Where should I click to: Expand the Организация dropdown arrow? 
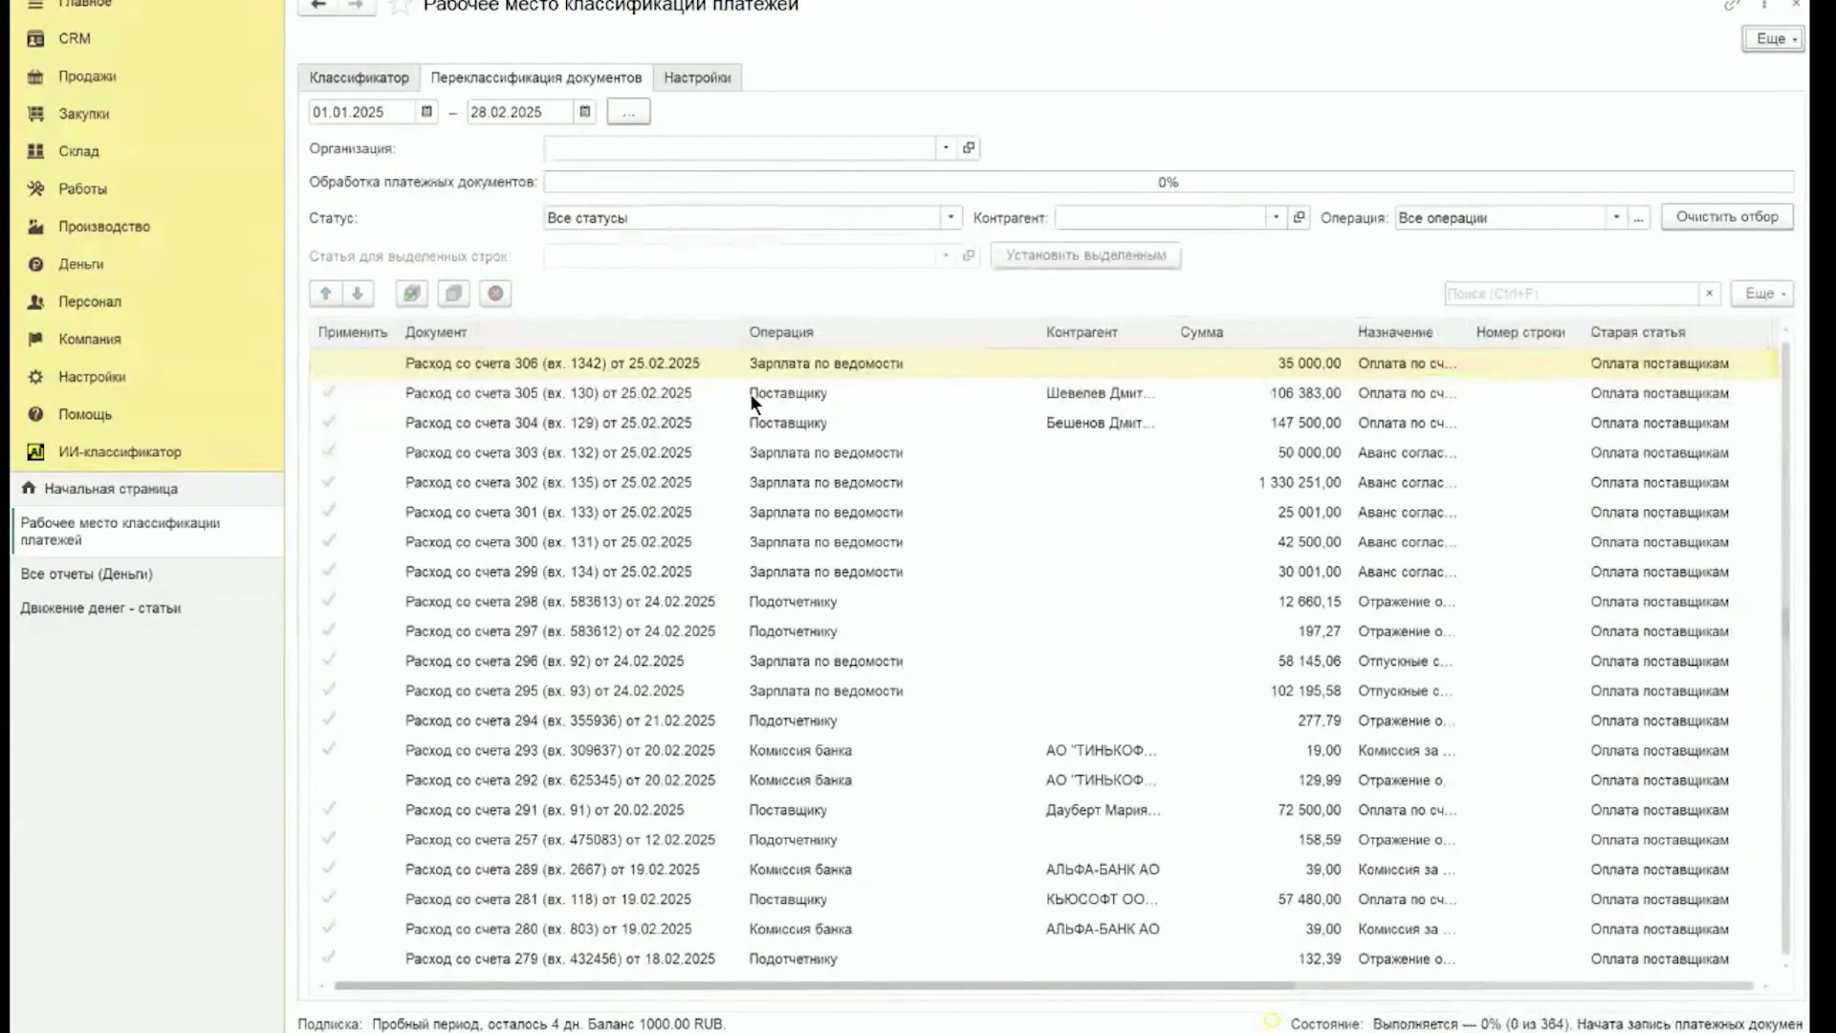point(946,148)
